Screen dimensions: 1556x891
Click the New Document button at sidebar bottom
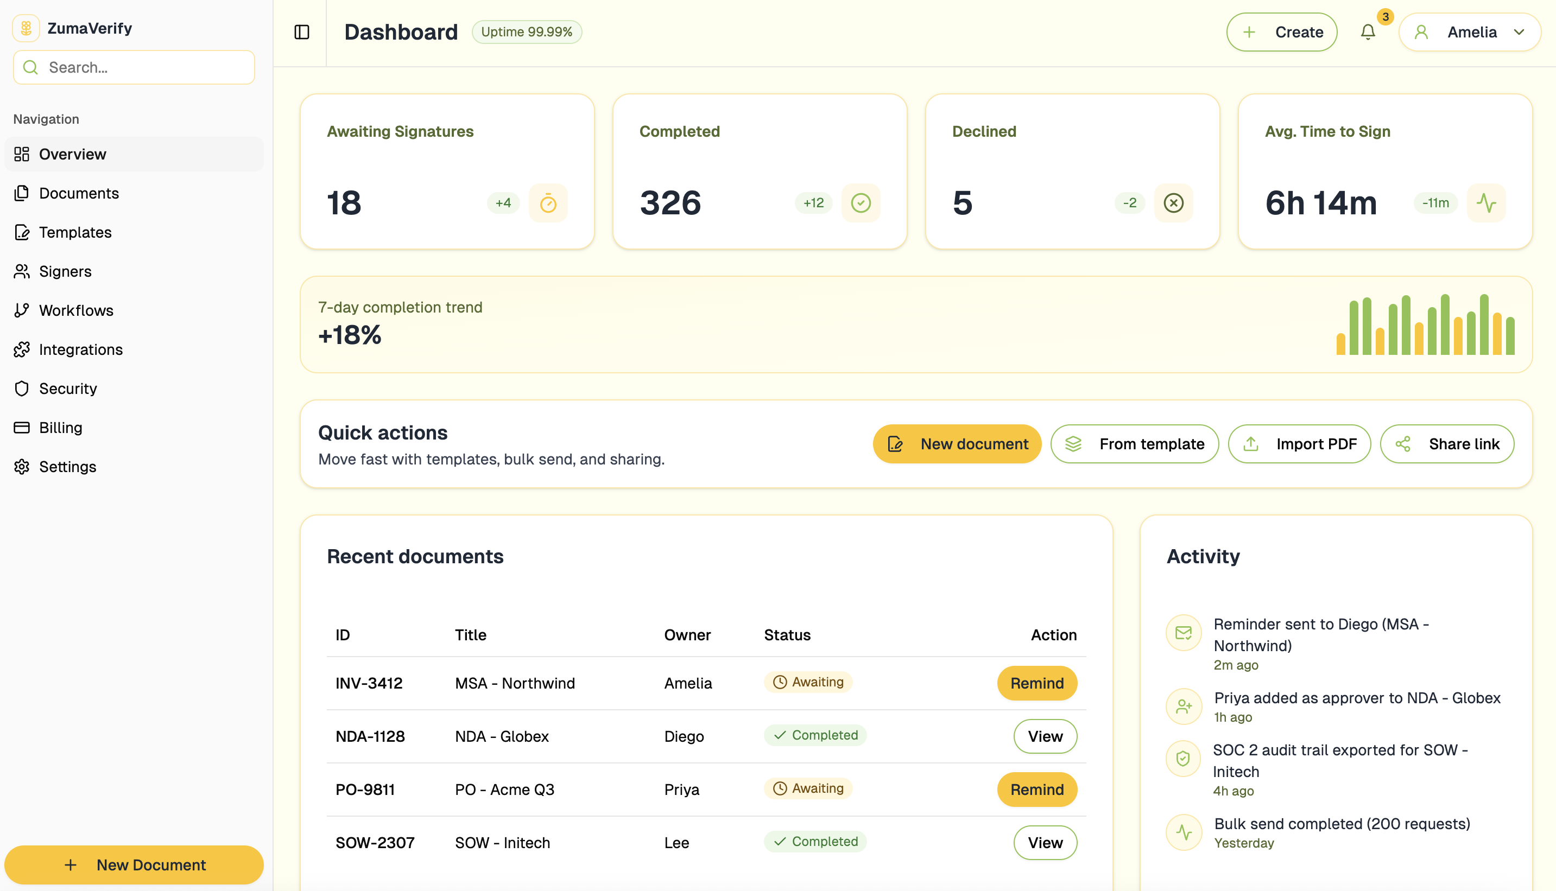coord(134,865)
